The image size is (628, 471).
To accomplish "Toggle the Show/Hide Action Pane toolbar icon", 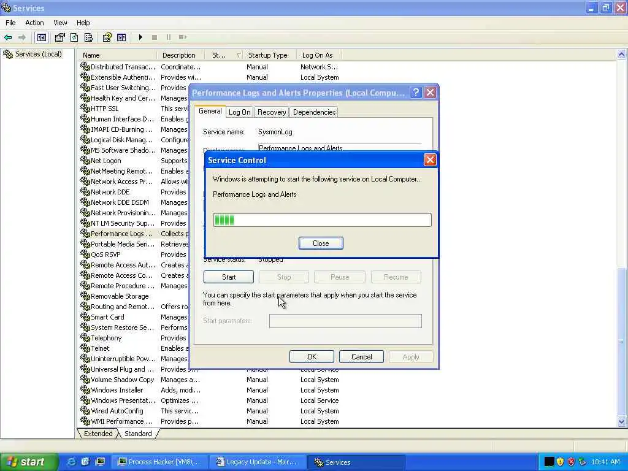I will (x=121, y=37).
